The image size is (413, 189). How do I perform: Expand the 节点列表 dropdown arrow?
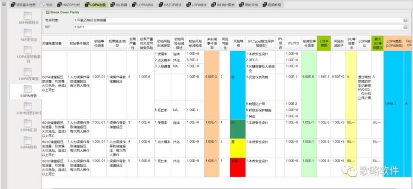coord(405,20)
